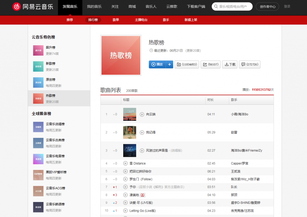Open the 云音乐古典榜 thumbnail icon
The height and width of the screenshot is (217, 307).
coord(38,143)
